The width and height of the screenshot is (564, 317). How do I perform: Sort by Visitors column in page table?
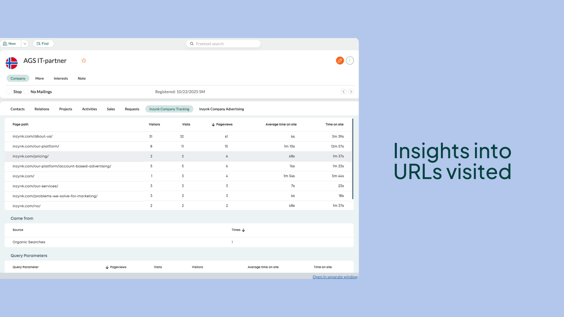(x=155, y=124)
